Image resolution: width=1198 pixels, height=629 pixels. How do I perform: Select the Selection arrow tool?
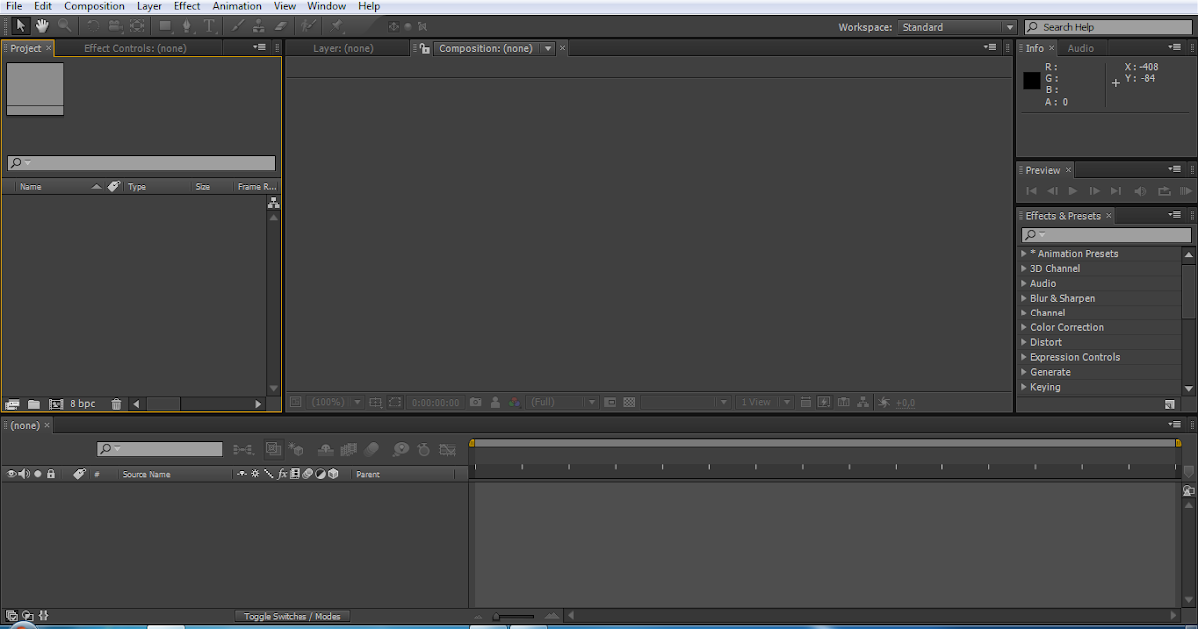point(21,26)
